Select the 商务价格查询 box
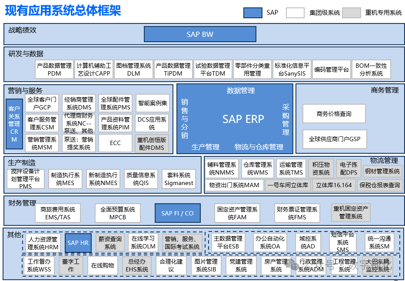The width and height of the screenshot is (405, 281). [x=334, y=113]
